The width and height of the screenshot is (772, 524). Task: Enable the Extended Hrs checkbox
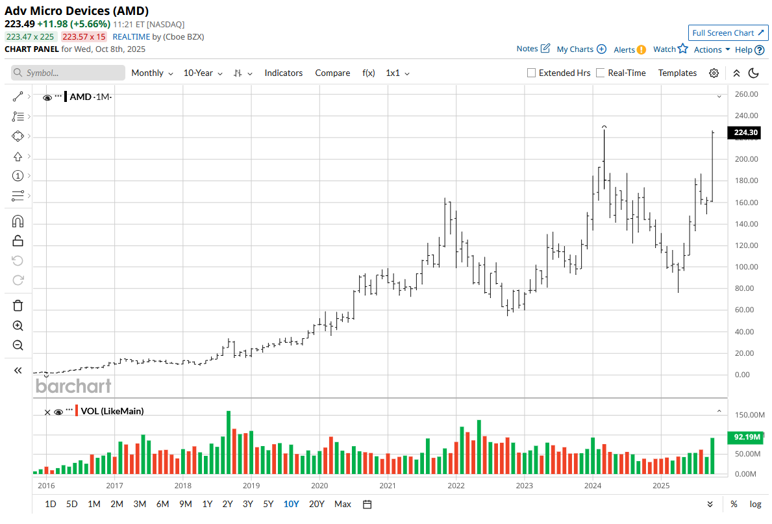coord(531,73)
